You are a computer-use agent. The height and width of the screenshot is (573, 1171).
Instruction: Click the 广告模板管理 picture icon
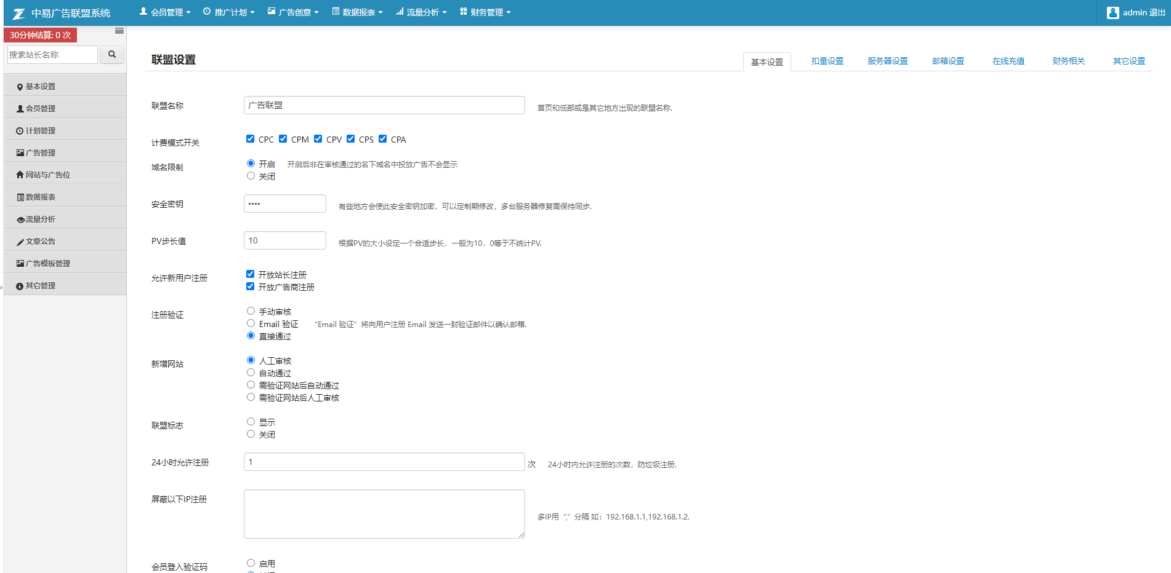pyautogui.click(x=20, y=264)
